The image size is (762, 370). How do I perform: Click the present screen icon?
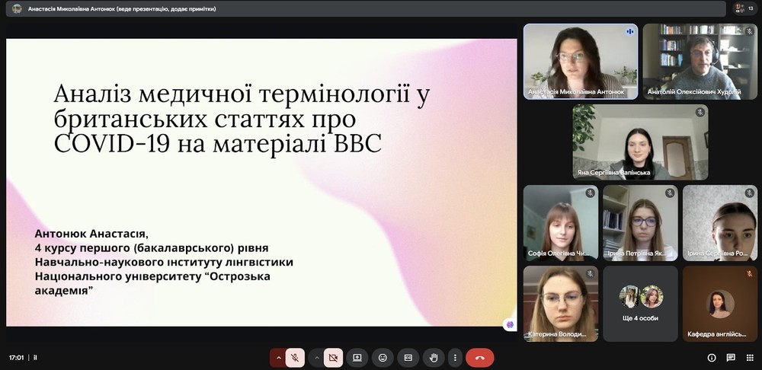(x=357, y=357)
